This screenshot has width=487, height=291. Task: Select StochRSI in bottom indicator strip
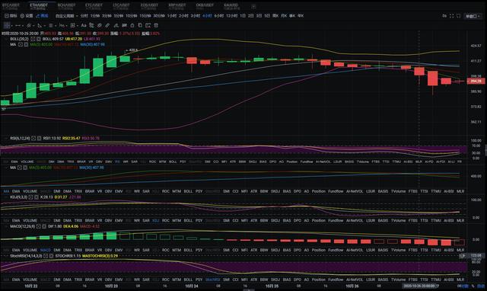point(213,280)
